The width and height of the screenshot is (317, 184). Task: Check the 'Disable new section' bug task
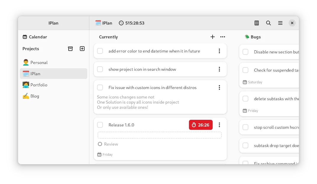[x=245, y=52]
